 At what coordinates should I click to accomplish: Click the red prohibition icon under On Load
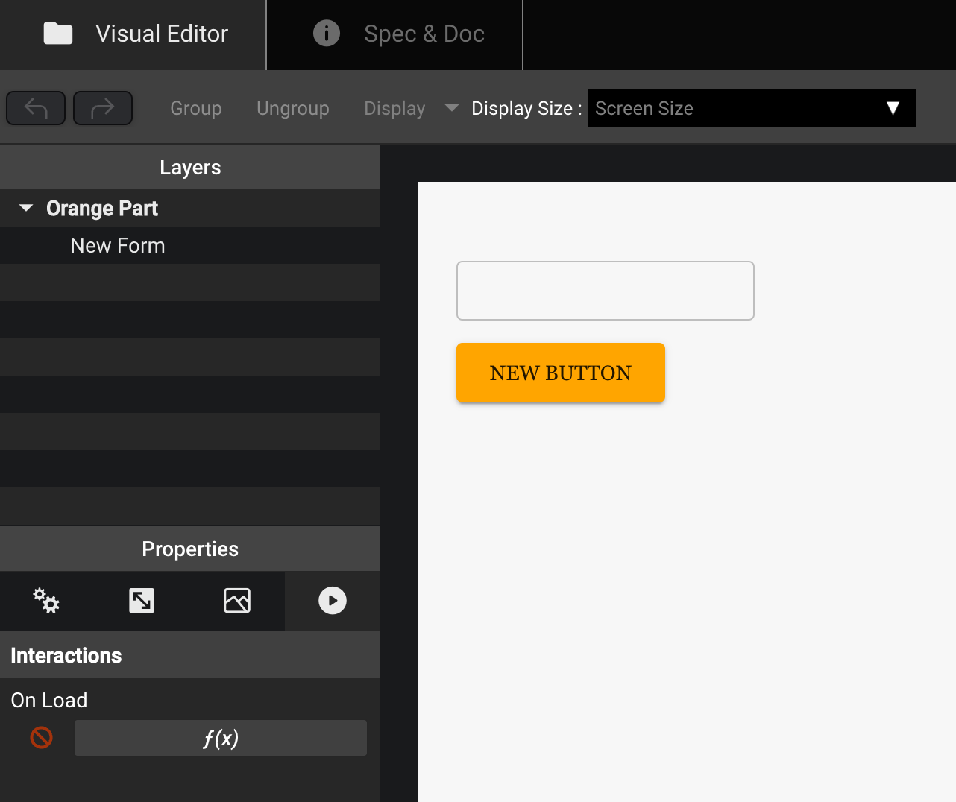point(40,738)
